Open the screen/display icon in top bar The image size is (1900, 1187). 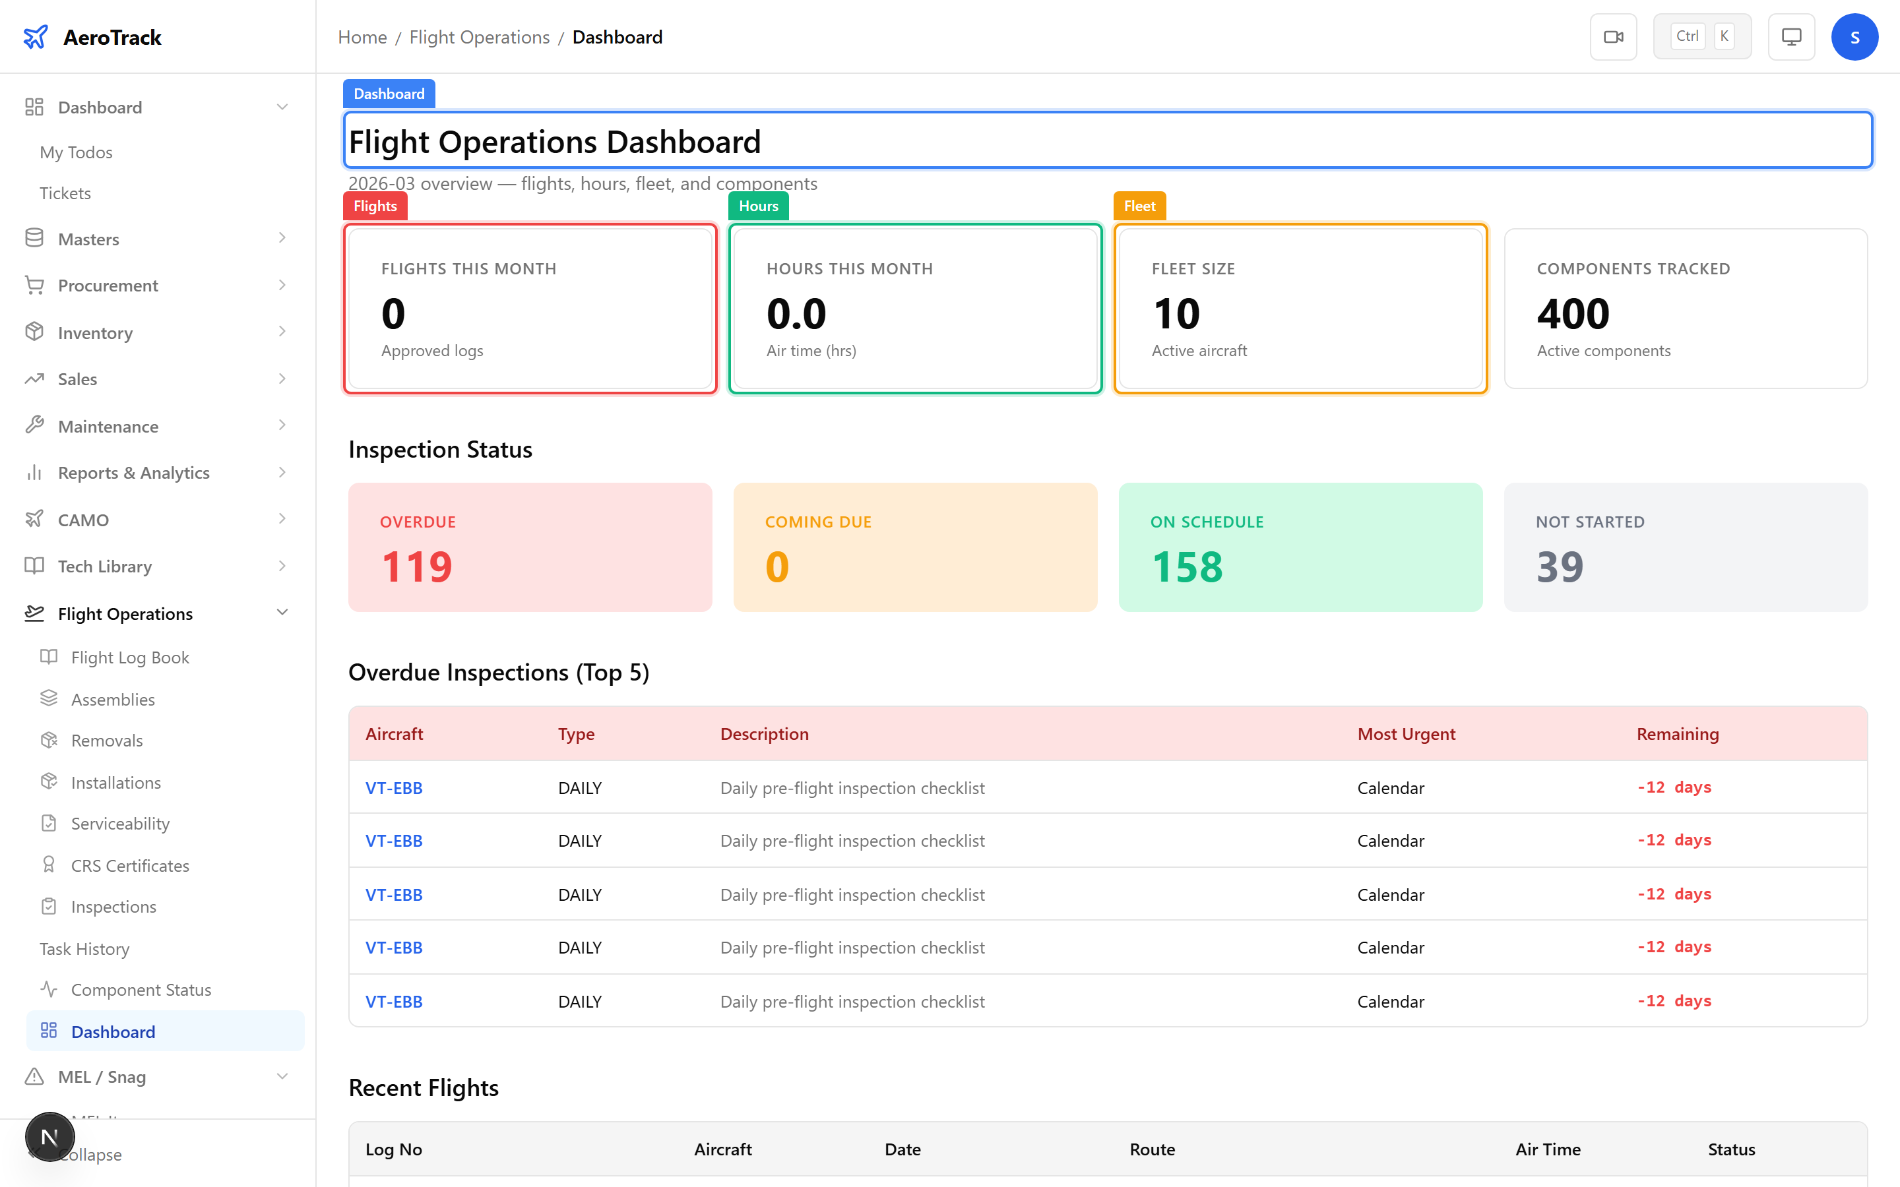[x=1791, y=36]
